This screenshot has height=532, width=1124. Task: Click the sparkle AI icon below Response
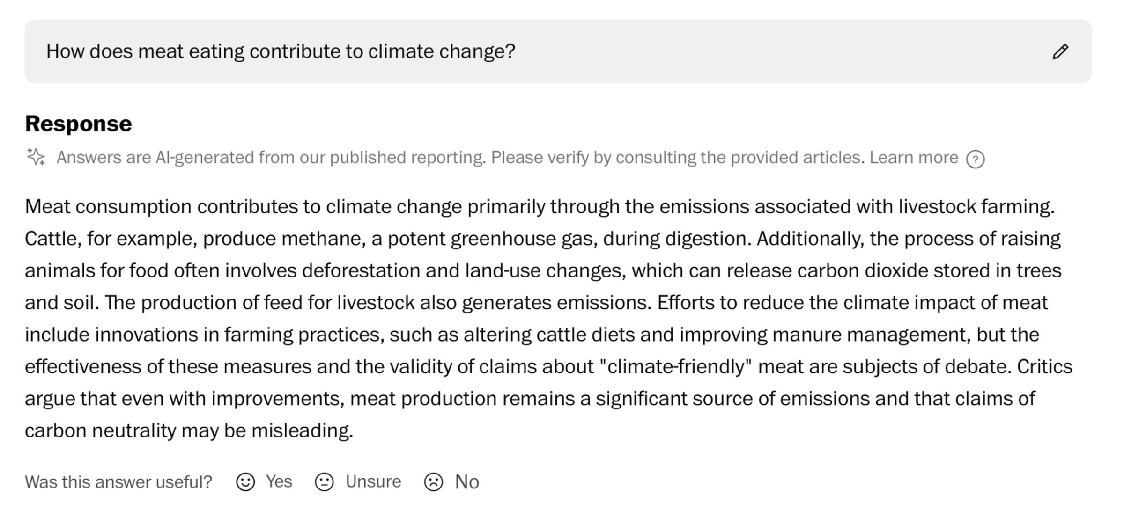point(36,157)
